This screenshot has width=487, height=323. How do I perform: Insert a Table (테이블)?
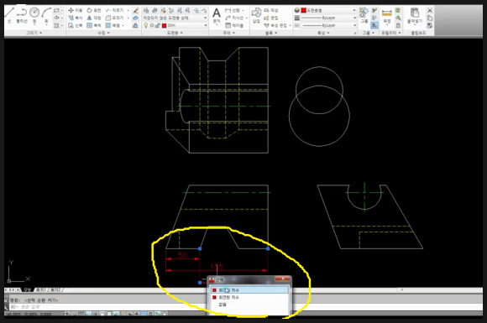234,25
